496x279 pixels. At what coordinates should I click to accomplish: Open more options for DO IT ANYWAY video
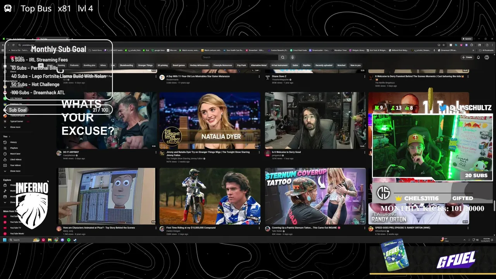click(156, 152)
